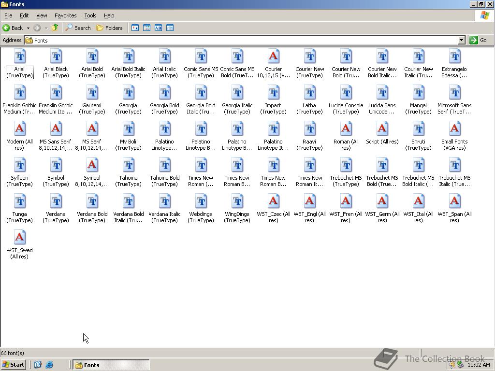Image resolution: width=495 pixels, height=371 pixels.
Task: Select the Arial Black font icon
Action: click(x=56, y=56)
